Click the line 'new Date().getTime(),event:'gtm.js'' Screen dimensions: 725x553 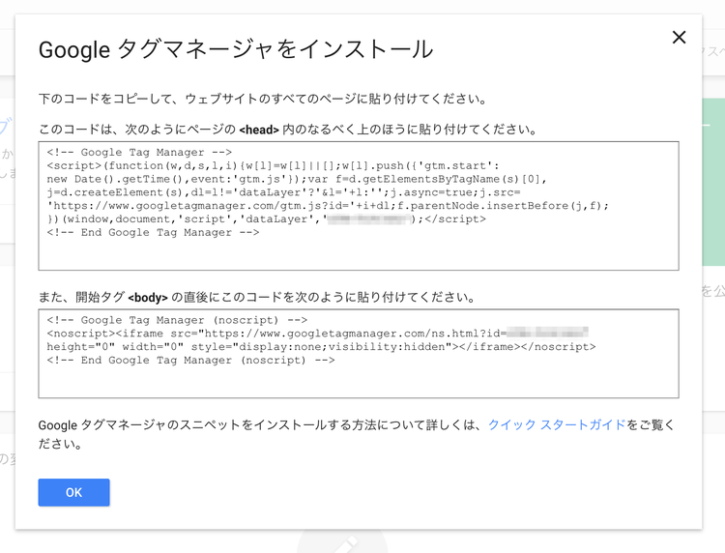(x=297, y=180)
